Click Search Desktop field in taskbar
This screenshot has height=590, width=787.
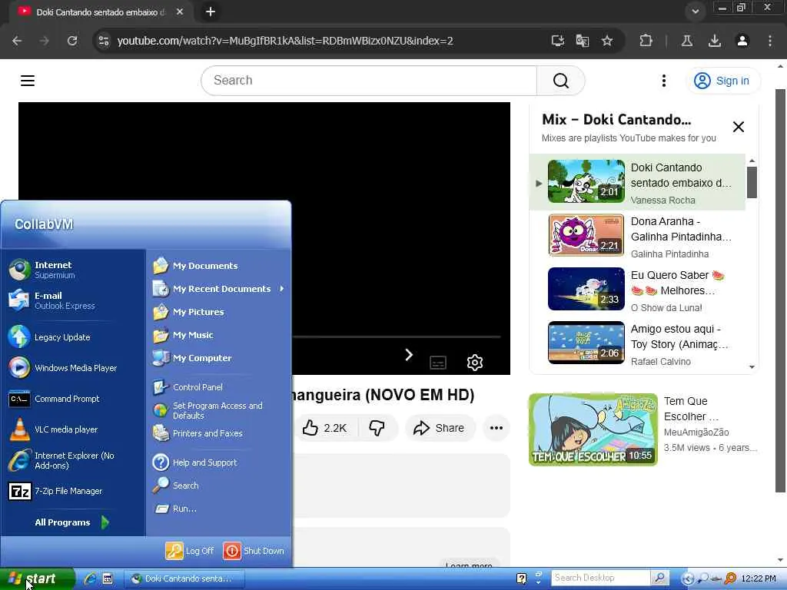601,578
